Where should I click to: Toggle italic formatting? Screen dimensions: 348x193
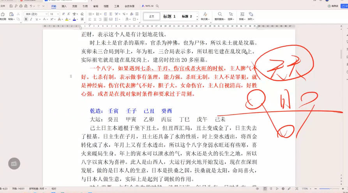[31, 19]
